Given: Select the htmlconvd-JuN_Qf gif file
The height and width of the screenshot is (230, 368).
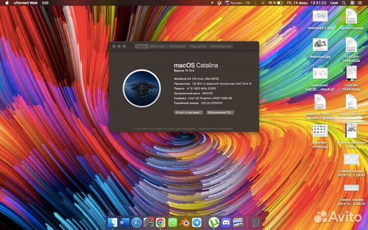Looking at the screenshot, I should (320, 79).
